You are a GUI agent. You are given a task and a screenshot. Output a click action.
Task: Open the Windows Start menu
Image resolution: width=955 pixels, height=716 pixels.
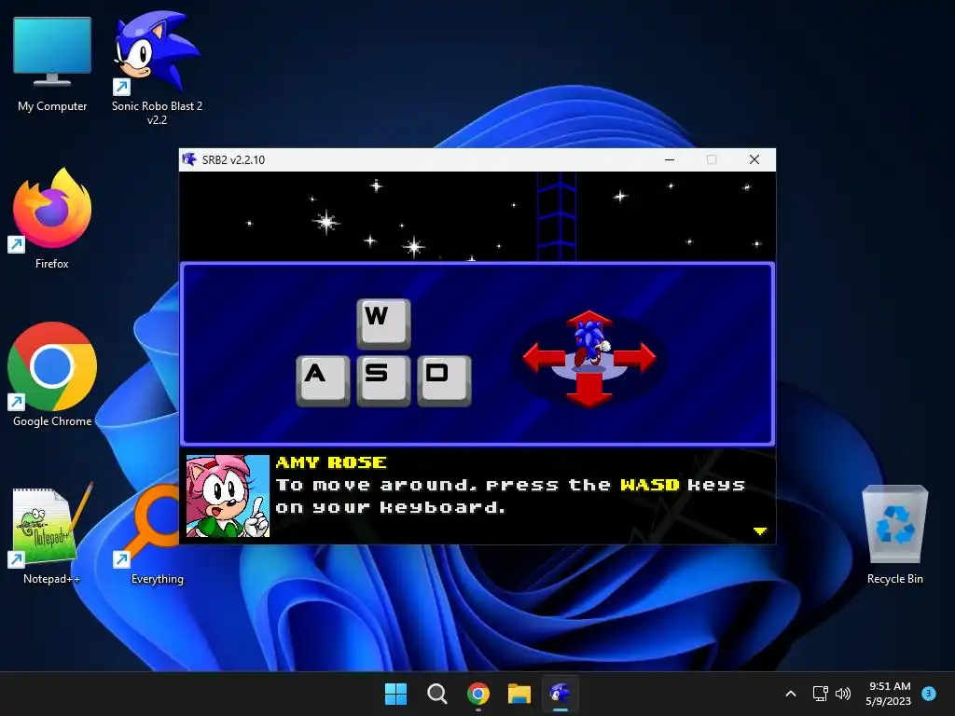tap(395, 694)
